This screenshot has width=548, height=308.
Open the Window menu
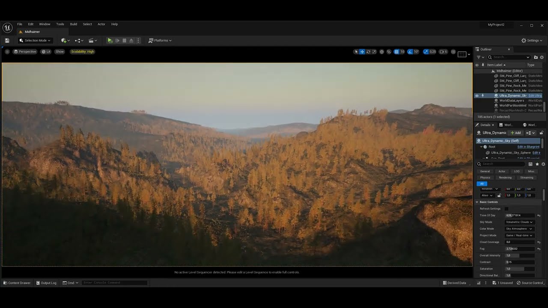click(x=45, y=24)
